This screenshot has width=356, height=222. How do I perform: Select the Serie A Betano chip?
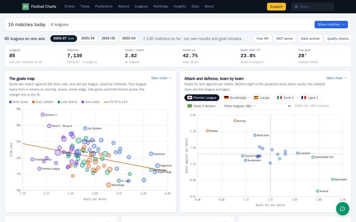tap(201, 106)
